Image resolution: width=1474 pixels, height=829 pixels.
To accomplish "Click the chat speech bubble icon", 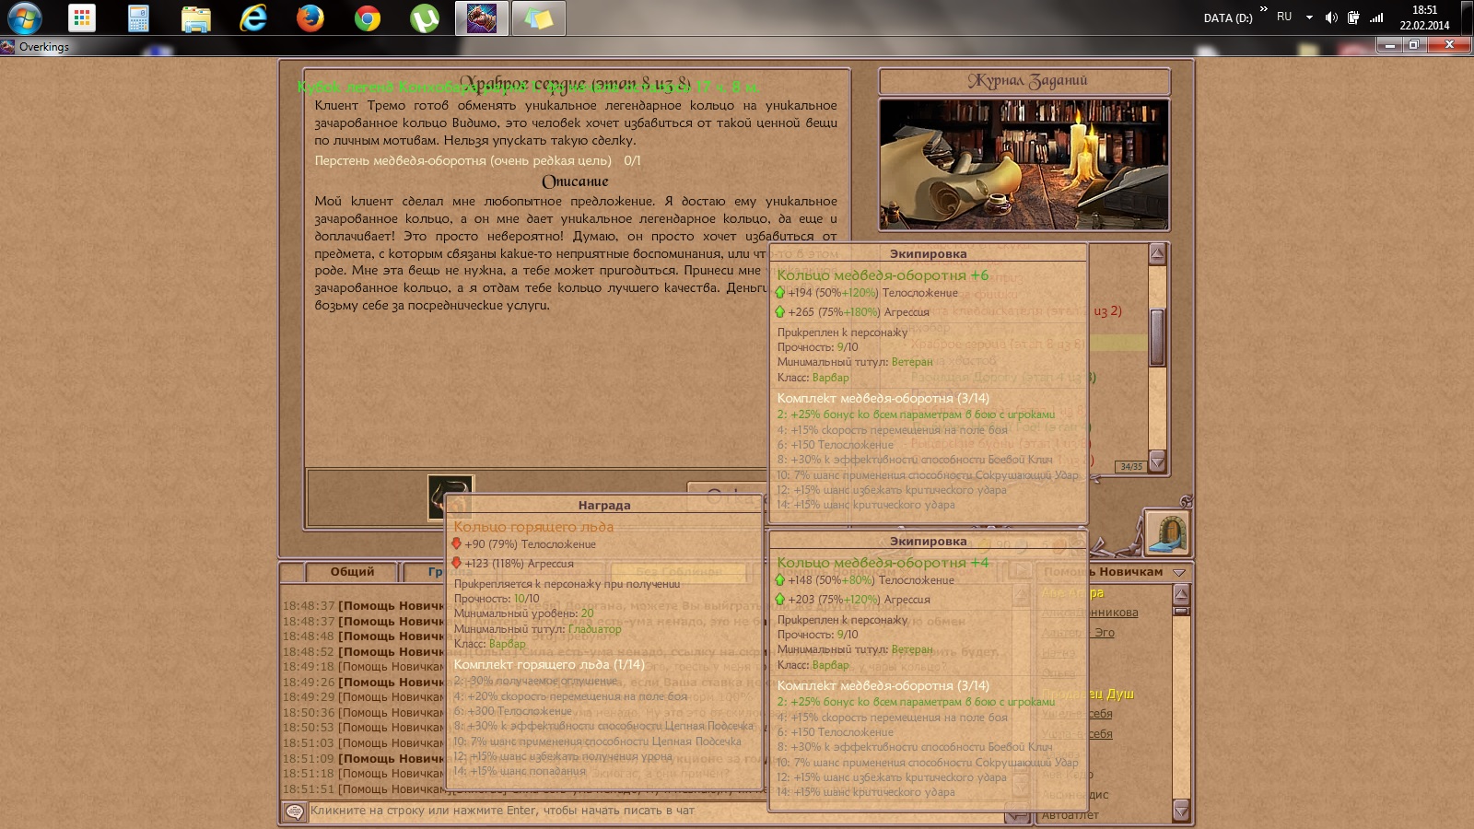I will coord(295,811).
